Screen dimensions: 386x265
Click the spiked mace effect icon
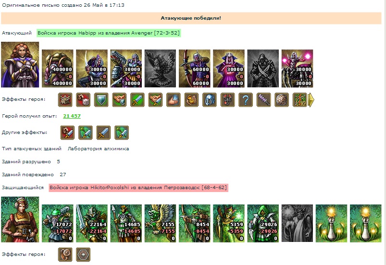click(x=263, y=100)
